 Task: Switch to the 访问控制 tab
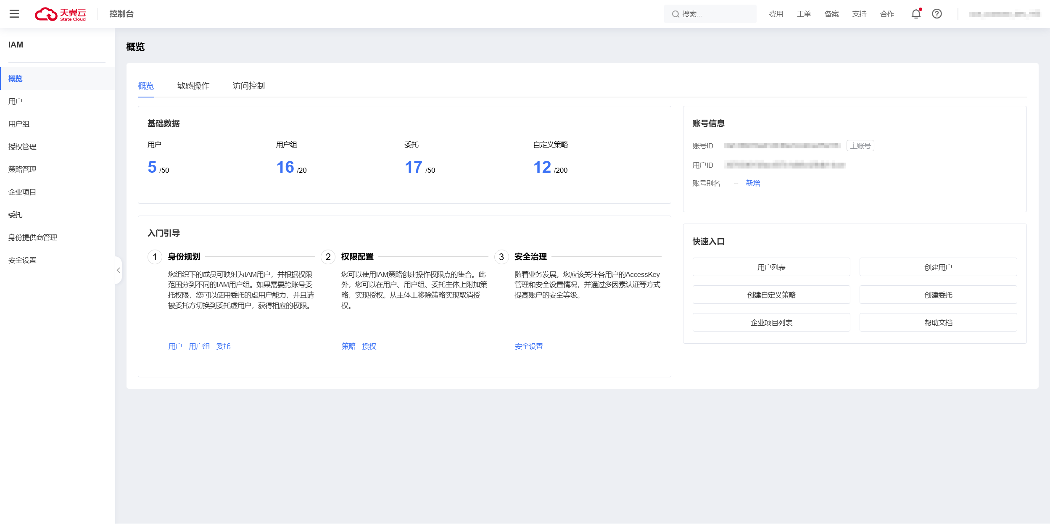click(x=248, y=86)
